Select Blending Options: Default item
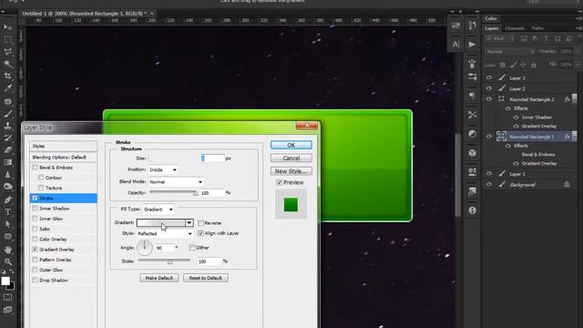Screen dimensions: 583x328 tap(63, 158)
